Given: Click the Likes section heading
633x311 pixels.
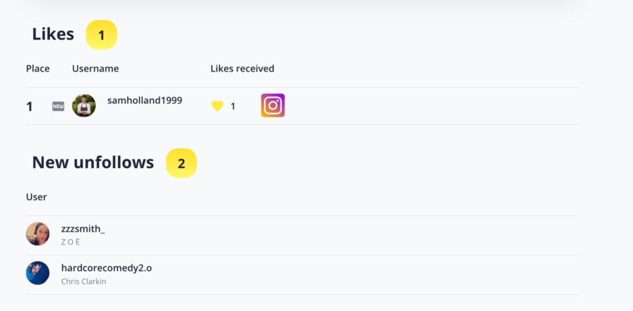Looking at the screenshot, I should pyautogui.click(x=53, y=34).
